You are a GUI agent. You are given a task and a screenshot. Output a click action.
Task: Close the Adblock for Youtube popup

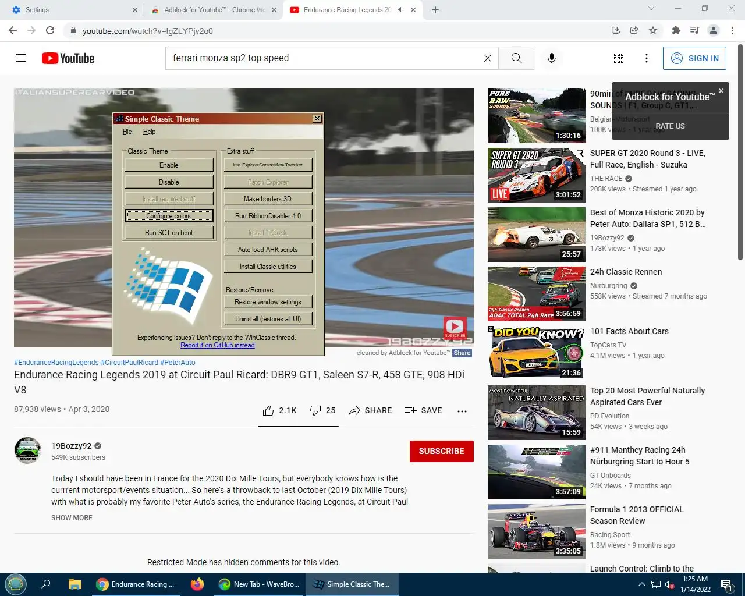click(721, 91)
